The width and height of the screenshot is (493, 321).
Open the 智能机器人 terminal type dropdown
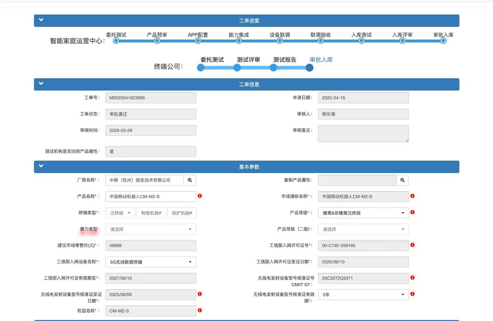pyautogui.click(x=151, y=213)
